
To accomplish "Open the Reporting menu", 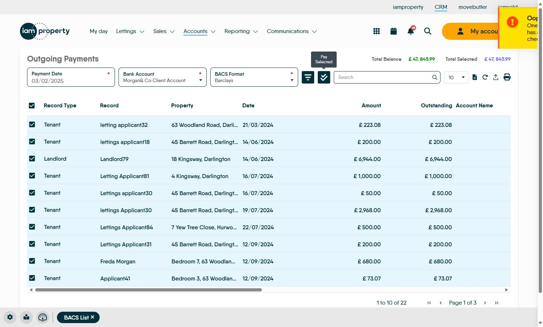I will 241,31.
